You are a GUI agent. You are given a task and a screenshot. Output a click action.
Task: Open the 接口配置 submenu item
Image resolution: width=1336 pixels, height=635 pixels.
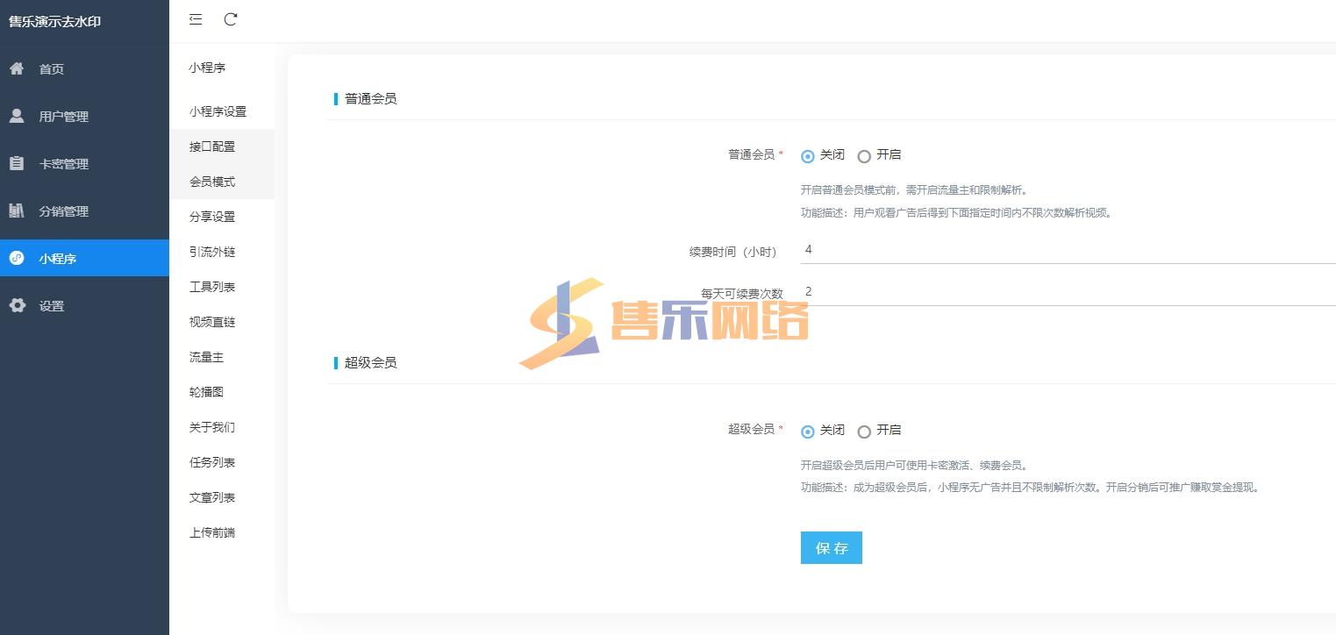point(212,146)
